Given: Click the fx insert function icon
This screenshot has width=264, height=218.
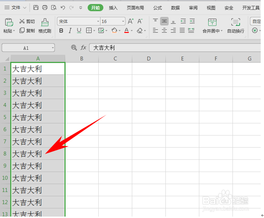Looking at the screenshot, I should pyautogui.click(x=83, y=48).
